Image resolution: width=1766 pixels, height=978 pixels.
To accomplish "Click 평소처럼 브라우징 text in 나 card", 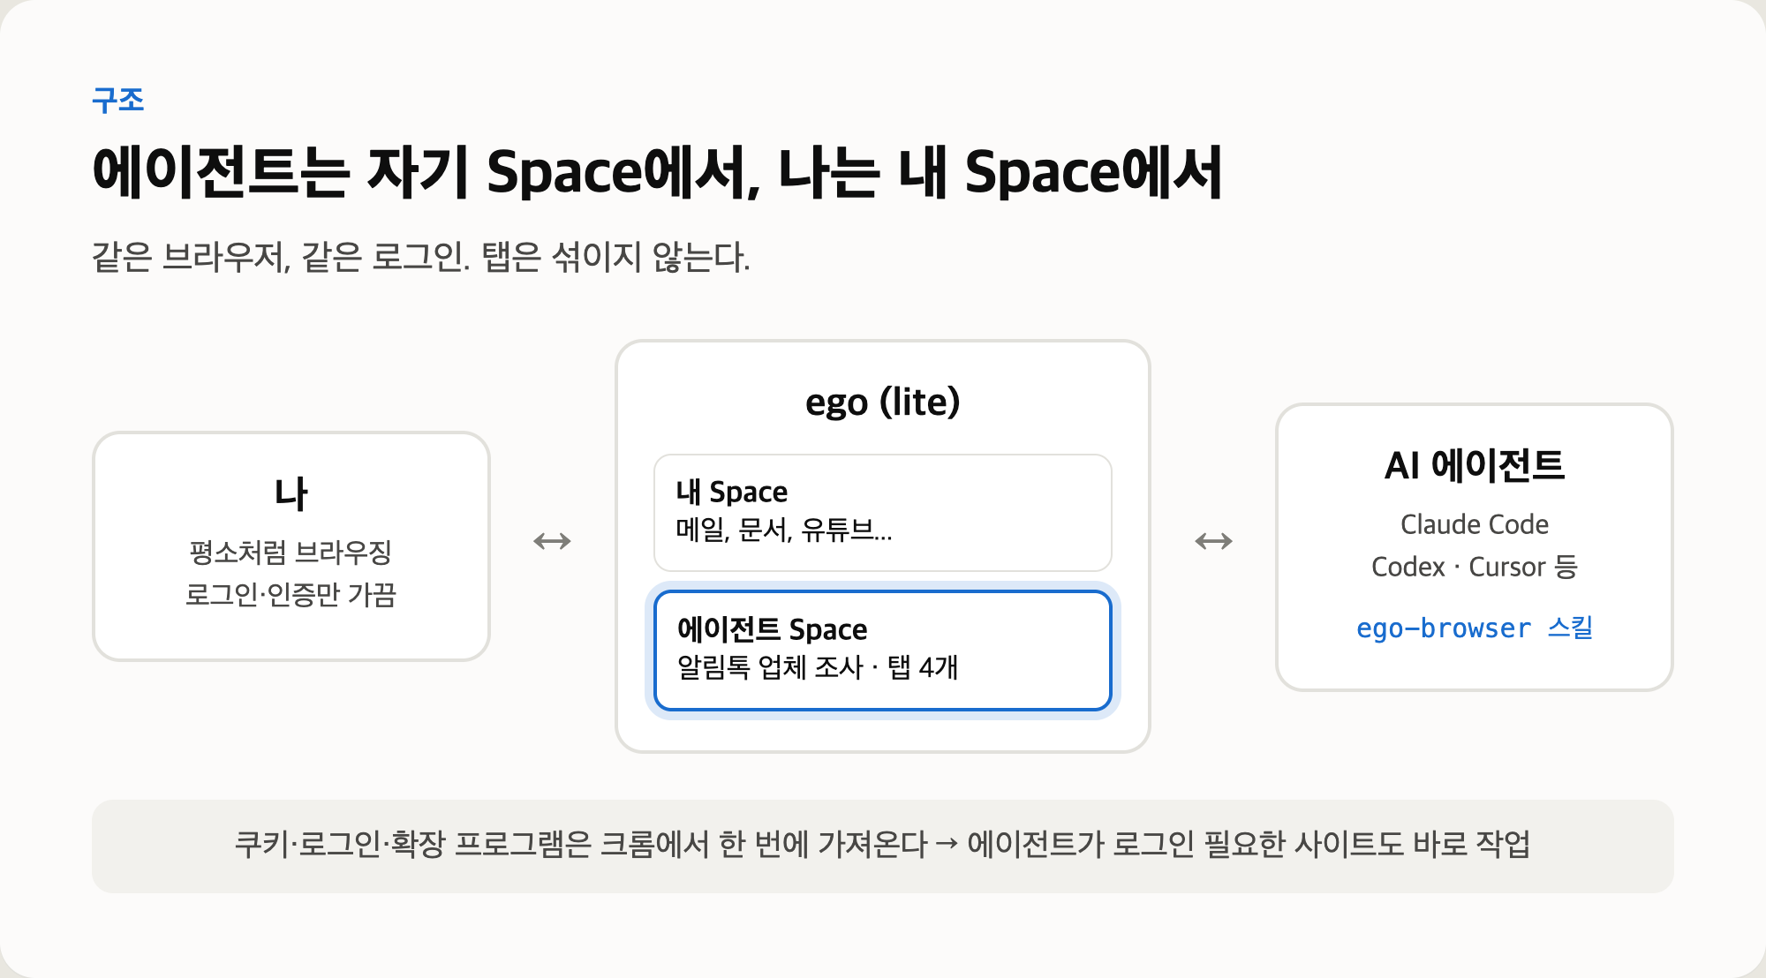I will (291, 553).
